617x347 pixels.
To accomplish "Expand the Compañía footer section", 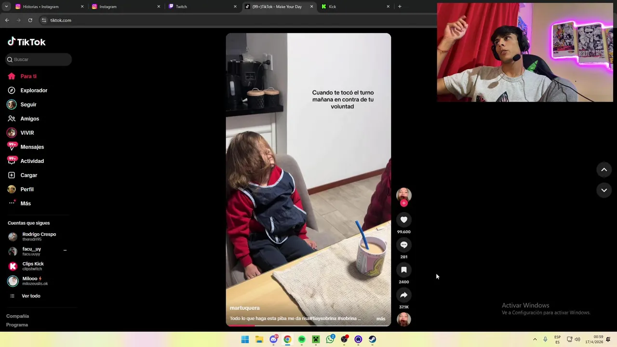I will (x=17, y=316).
